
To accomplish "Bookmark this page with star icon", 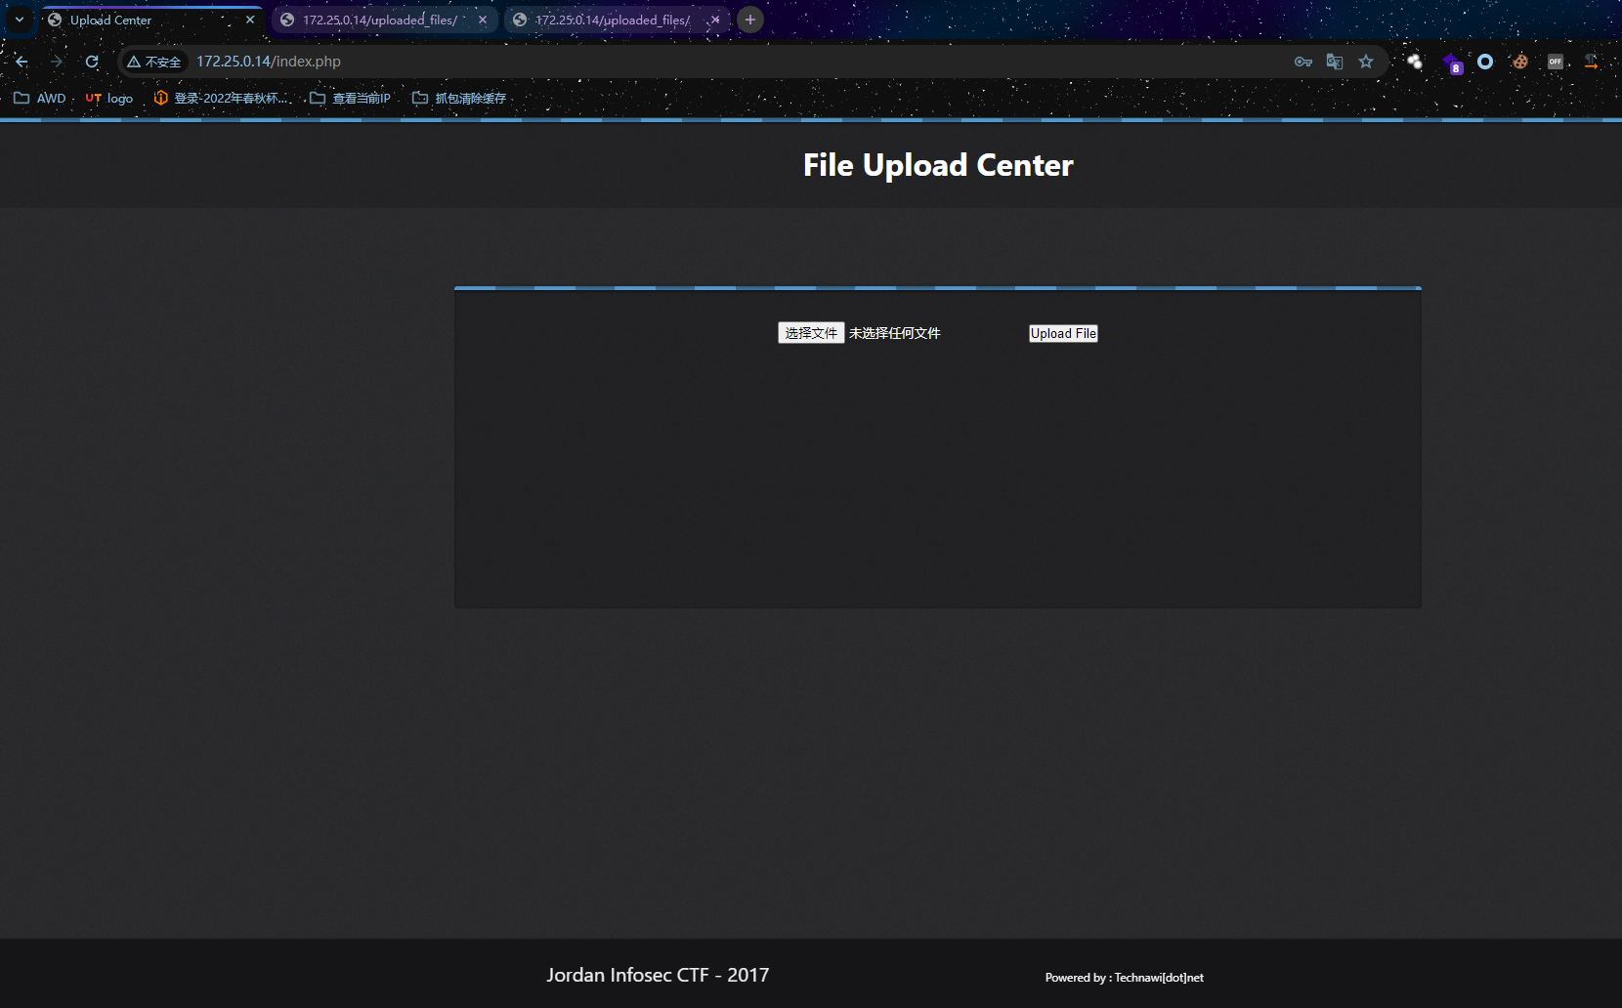I will tap(1366, 62).
